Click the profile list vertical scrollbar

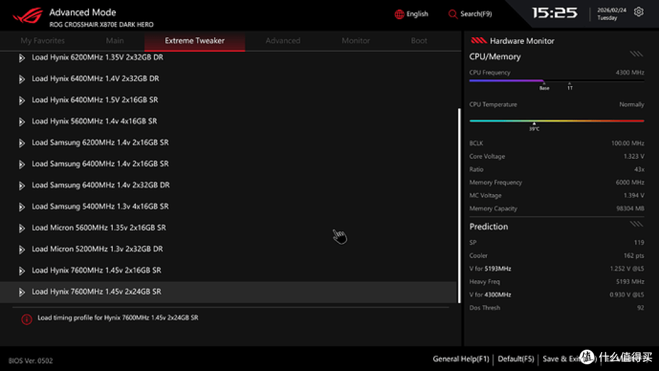pos(459,206)
